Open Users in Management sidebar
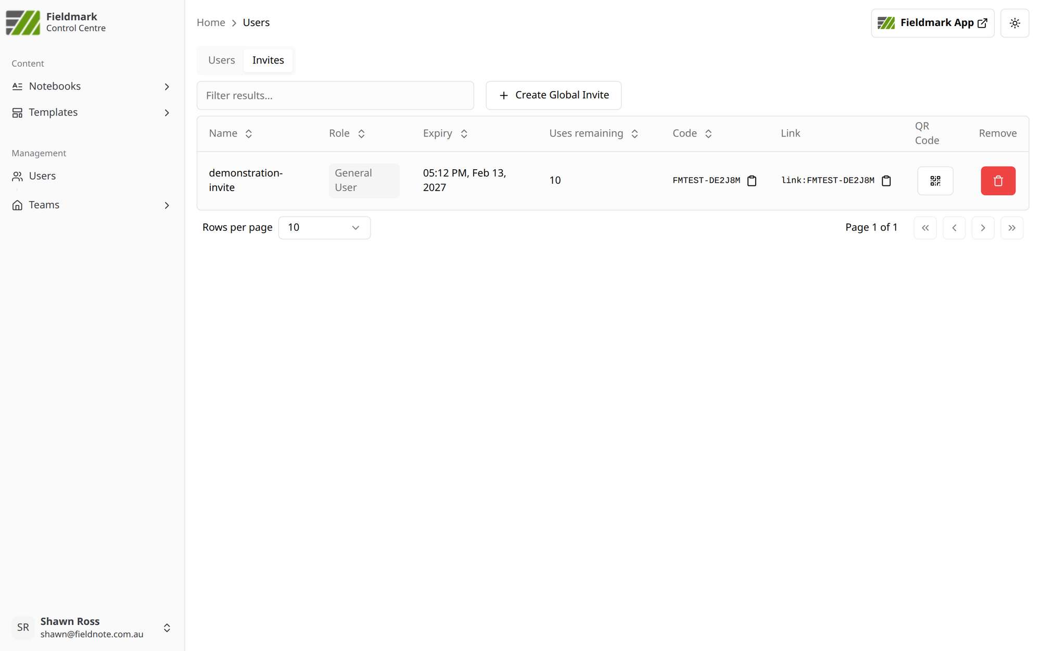 (42, 176)
